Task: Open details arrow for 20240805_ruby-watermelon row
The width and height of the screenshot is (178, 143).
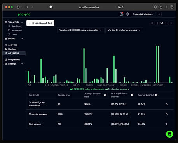Action: (167, 104)
